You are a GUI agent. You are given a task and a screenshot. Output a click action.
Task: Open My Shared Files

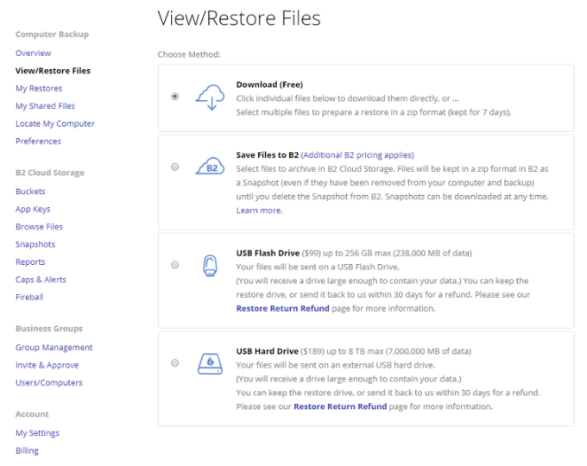point(45,106)
